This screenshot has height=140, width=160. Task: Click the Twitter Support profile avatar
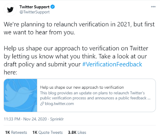tap(10, 9)
